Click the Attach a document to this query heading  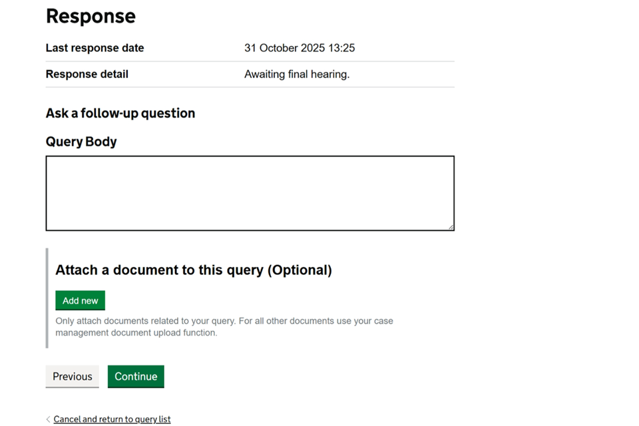[193, 270]
